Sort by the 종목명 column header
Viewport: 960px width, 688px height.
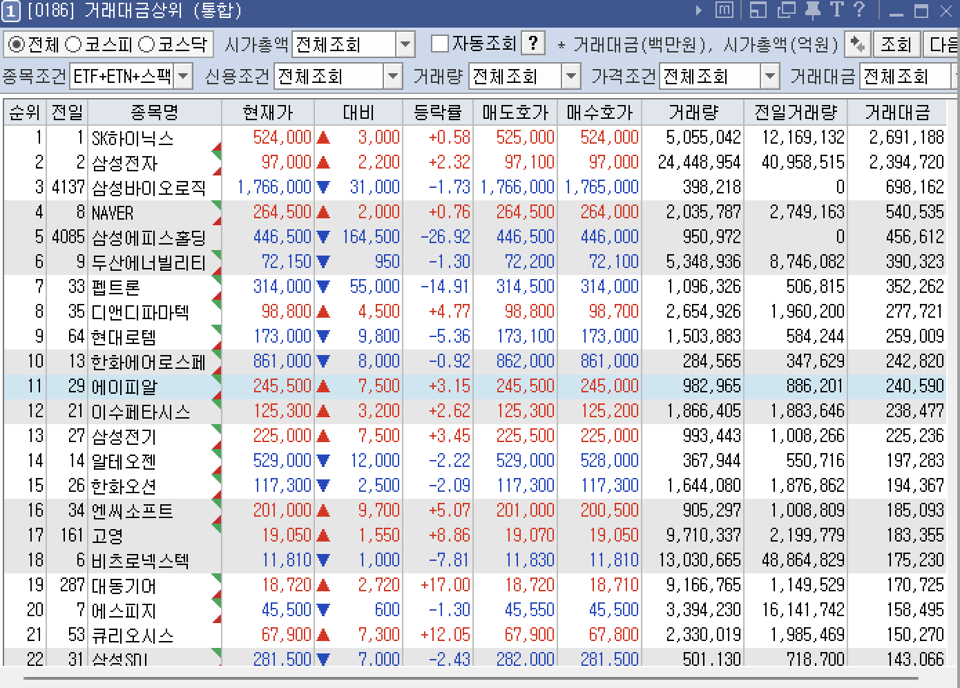[x=155, y=112]
